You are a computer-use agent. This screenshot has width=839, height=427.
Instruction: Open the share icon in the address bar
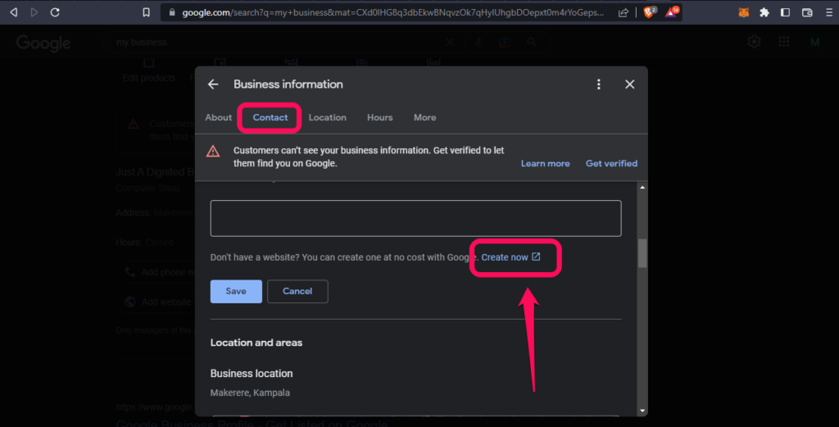(x=624, y=12)
